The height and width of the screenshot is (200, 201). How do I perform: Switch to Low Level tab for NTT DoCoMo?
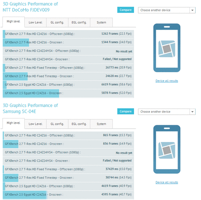coord(35,23)
